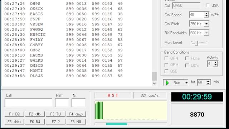Click the teal progress bar
The image size is (229, 129).
tap(117, 124)
